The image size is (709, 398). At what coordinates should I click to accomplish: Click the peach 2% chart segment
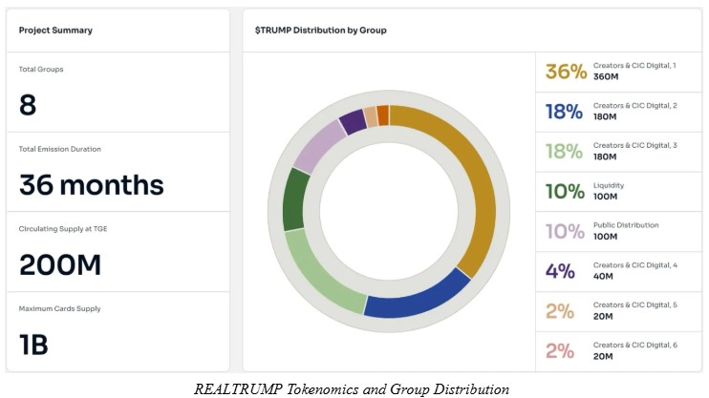[372, 116]
